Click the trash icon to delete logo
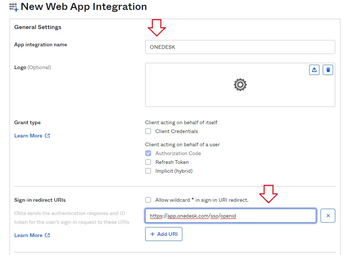 click(328, 70)
